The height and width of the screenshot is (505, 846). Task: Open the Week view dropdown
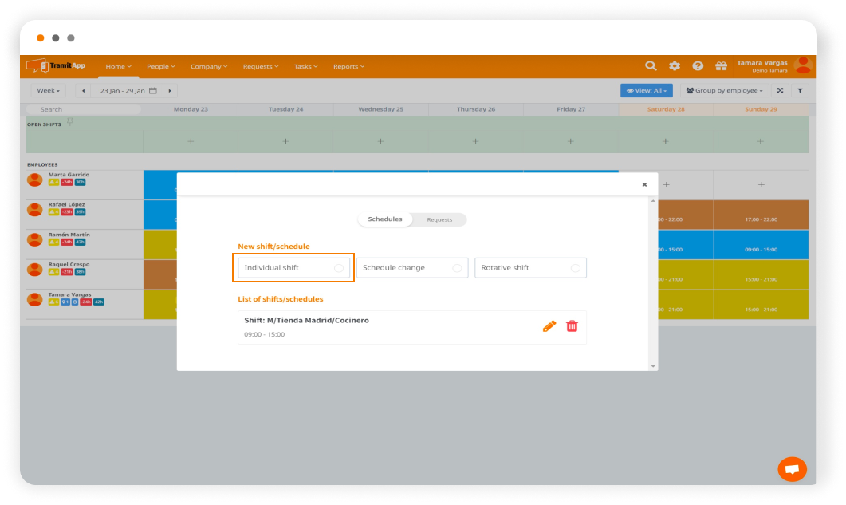[x=48, y=90]
